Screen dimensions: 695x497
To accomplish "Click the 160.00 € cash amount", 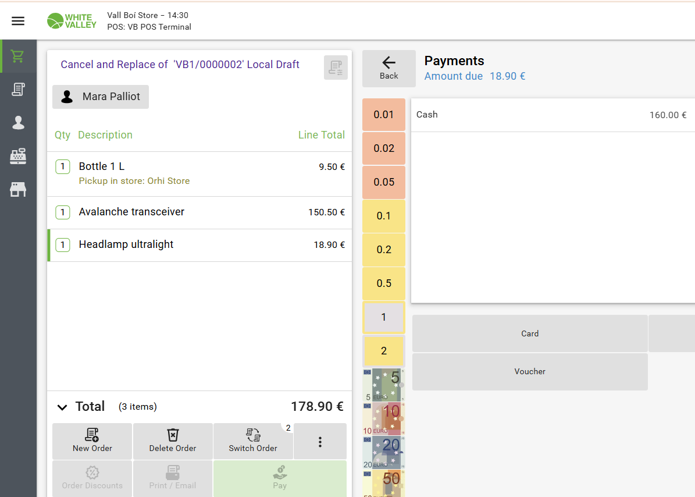I will 668,115.
